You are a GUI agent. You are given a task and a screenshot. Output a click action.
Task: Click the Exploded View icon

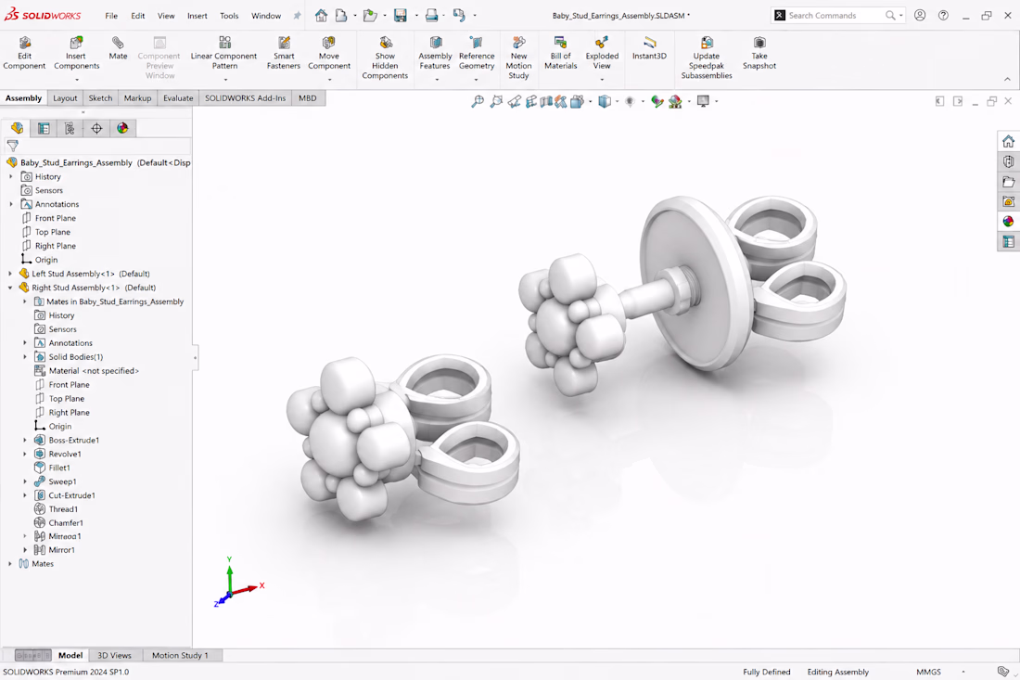pos(602,43)
